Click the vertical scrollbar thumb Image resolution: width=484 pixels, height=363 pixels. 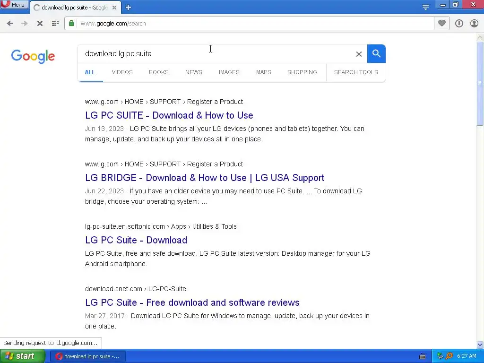coord(480,83)
